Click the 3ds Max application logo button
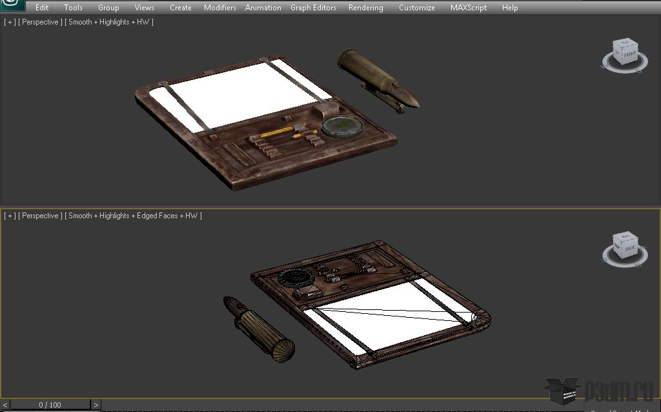This screenshot has height=412, width=661. click(x=12, y=6)
